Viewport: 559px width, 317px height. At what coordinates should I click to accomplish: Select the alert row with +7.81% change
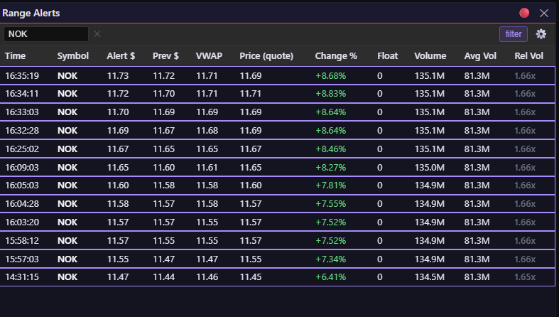tap(277, 186)
